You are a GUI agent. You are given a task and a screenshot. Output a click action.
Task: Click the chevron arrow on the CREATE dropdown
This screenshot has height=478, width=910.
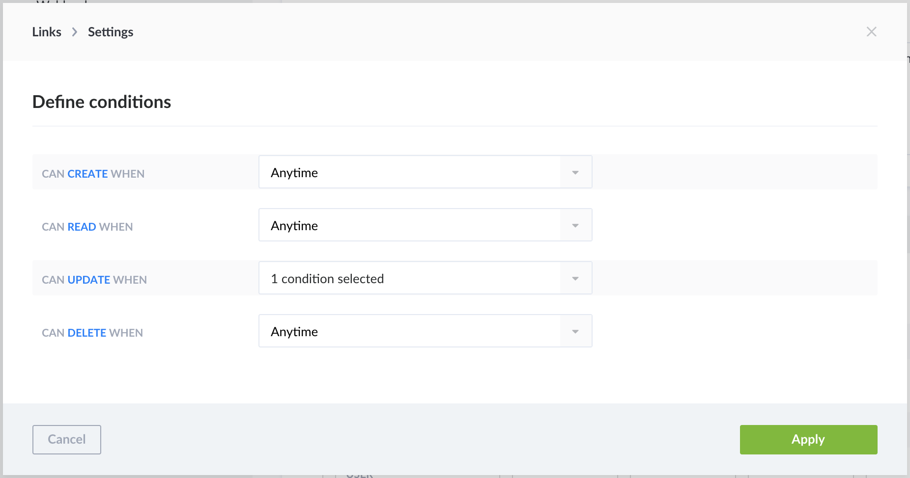(x=575, y=172)
